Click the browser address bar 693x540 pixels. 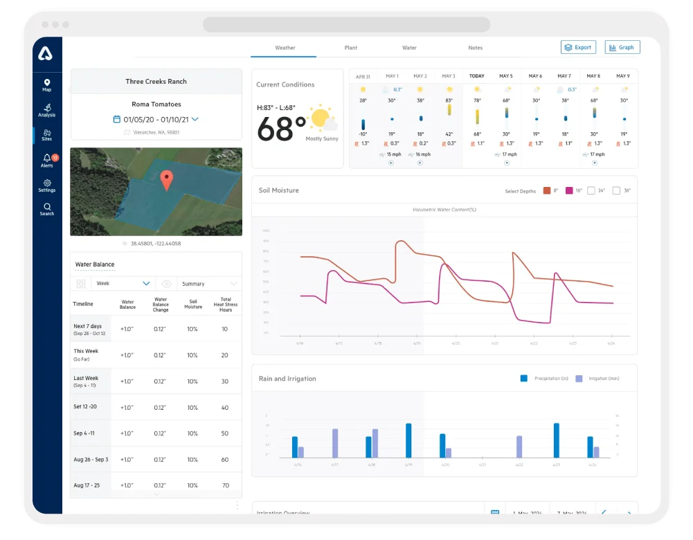click(346, 24)
